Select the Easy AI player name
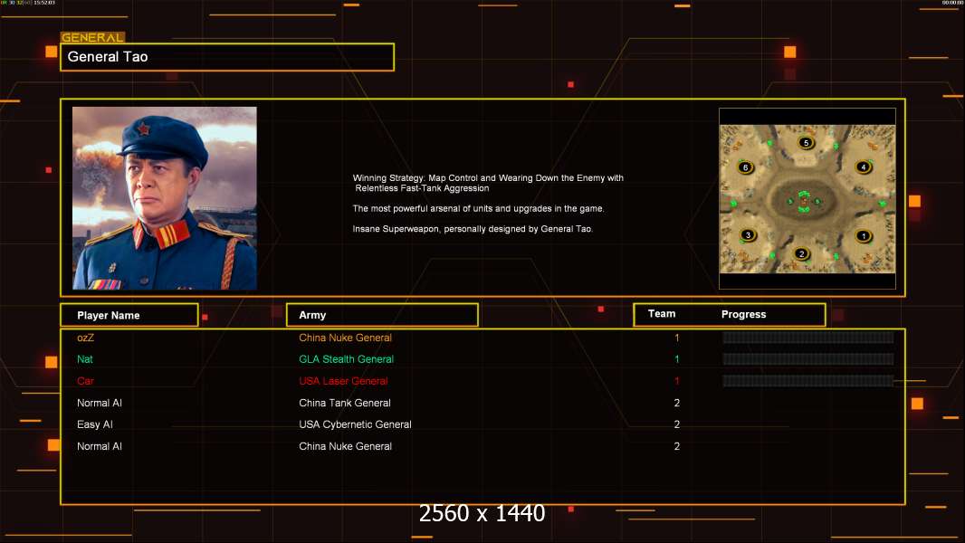The image size is (965, 543). click(x=95, y=424)
